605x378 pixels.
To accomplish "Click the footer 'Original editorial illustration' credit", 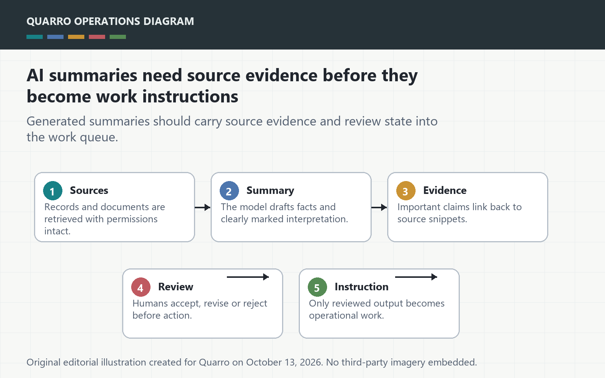I will [x=251, y=362].
